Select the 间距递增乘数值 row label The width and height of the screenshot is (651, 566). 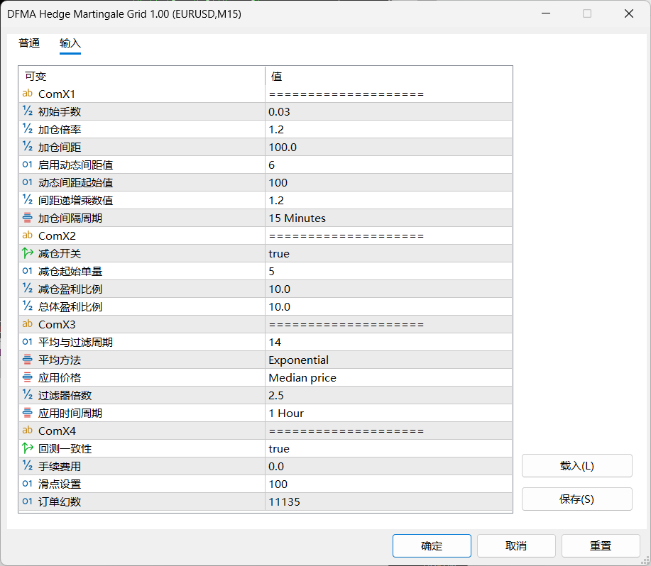coord(75,200)
